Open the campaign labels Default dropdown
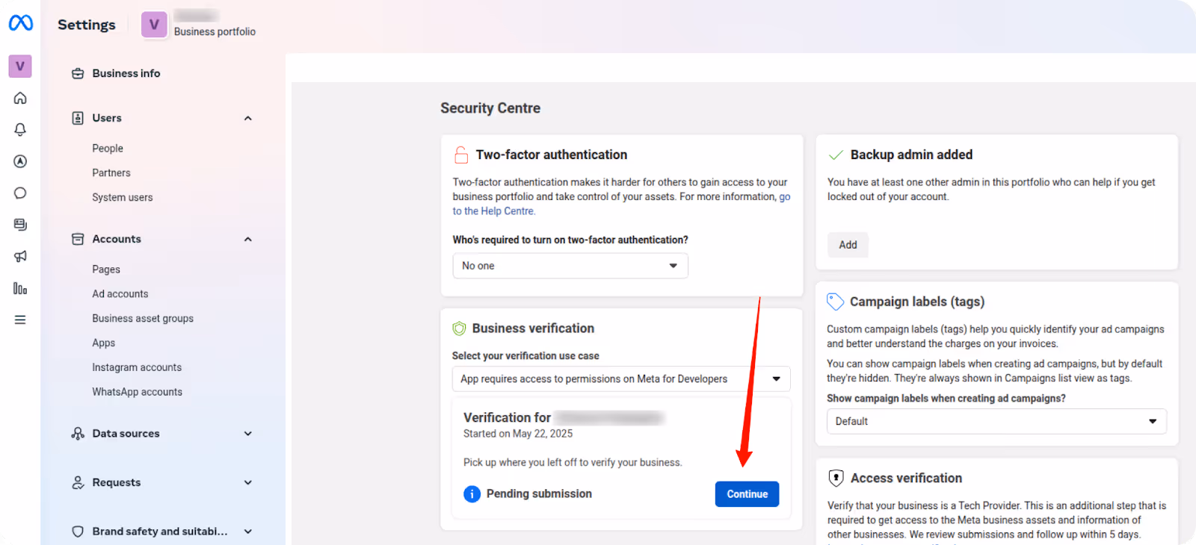This screenshot has height=545, width=1196. [995, 420]
